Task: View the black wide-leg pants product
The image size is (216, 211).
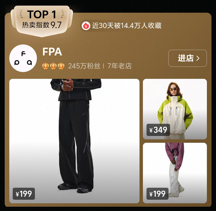Action: click(74, 141)
